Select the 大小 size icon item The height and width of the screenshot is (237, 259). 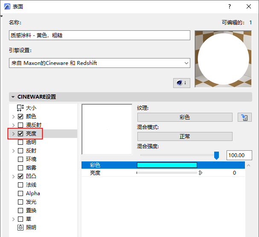20,108
